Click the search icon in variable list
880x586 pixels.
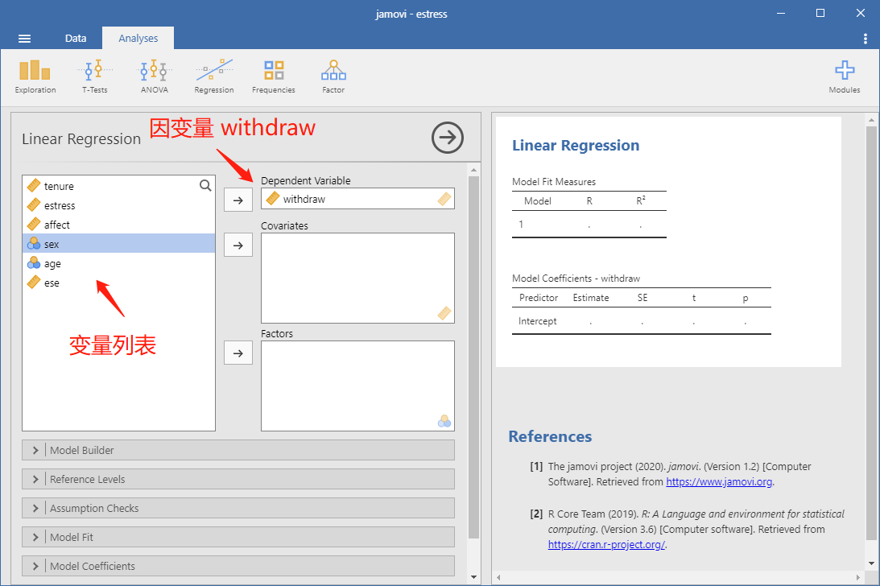click(x=205, y=185)
